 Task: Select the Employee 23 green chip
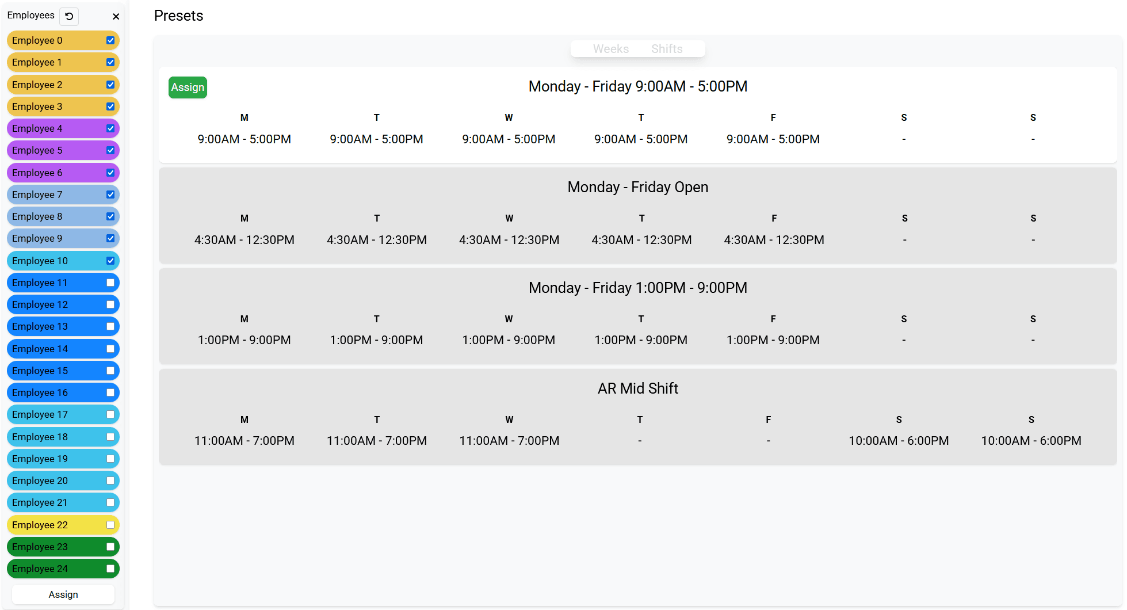click(58, 547)
